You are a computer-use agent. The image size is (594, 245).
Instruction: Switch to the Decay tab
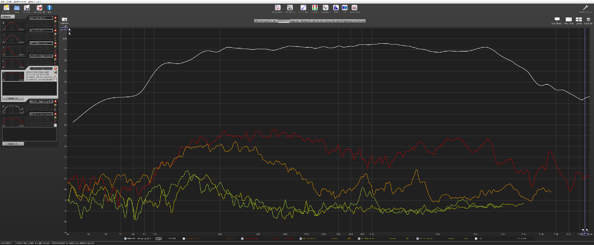click(x=328, y=21)
